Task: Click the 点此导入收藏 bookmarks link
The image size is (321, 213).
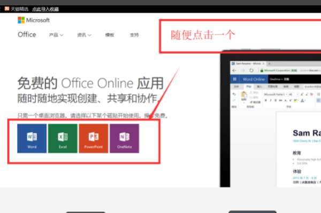Action: 45,9
